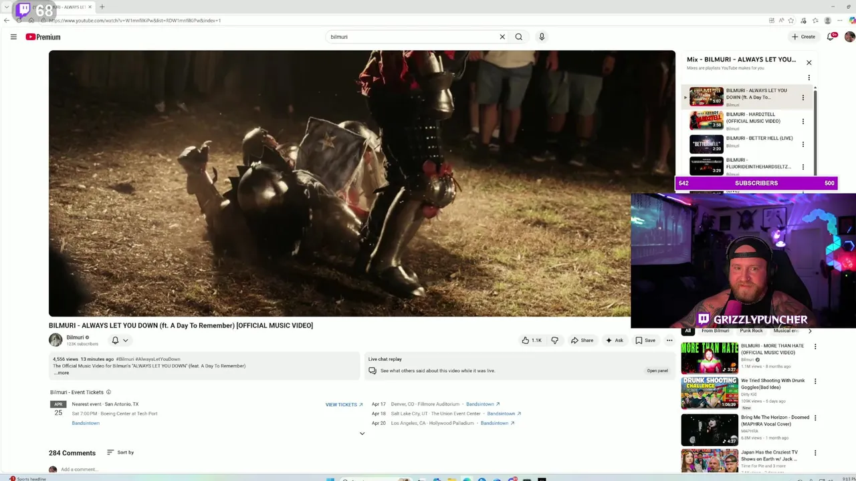Click the VIEW TICKETS link
The width and height of the screenshot is (856, 481).
tap(344, 405)
